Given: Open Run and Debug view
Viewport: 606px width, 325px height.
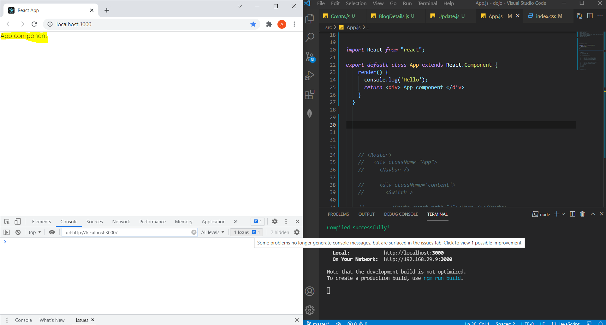Looking at the screenshot, I should [x=310, y=76].
